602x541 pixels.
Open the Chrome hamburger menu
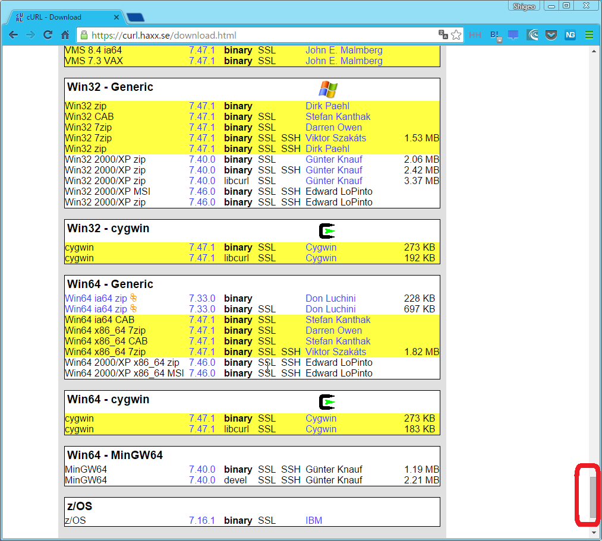590,35
